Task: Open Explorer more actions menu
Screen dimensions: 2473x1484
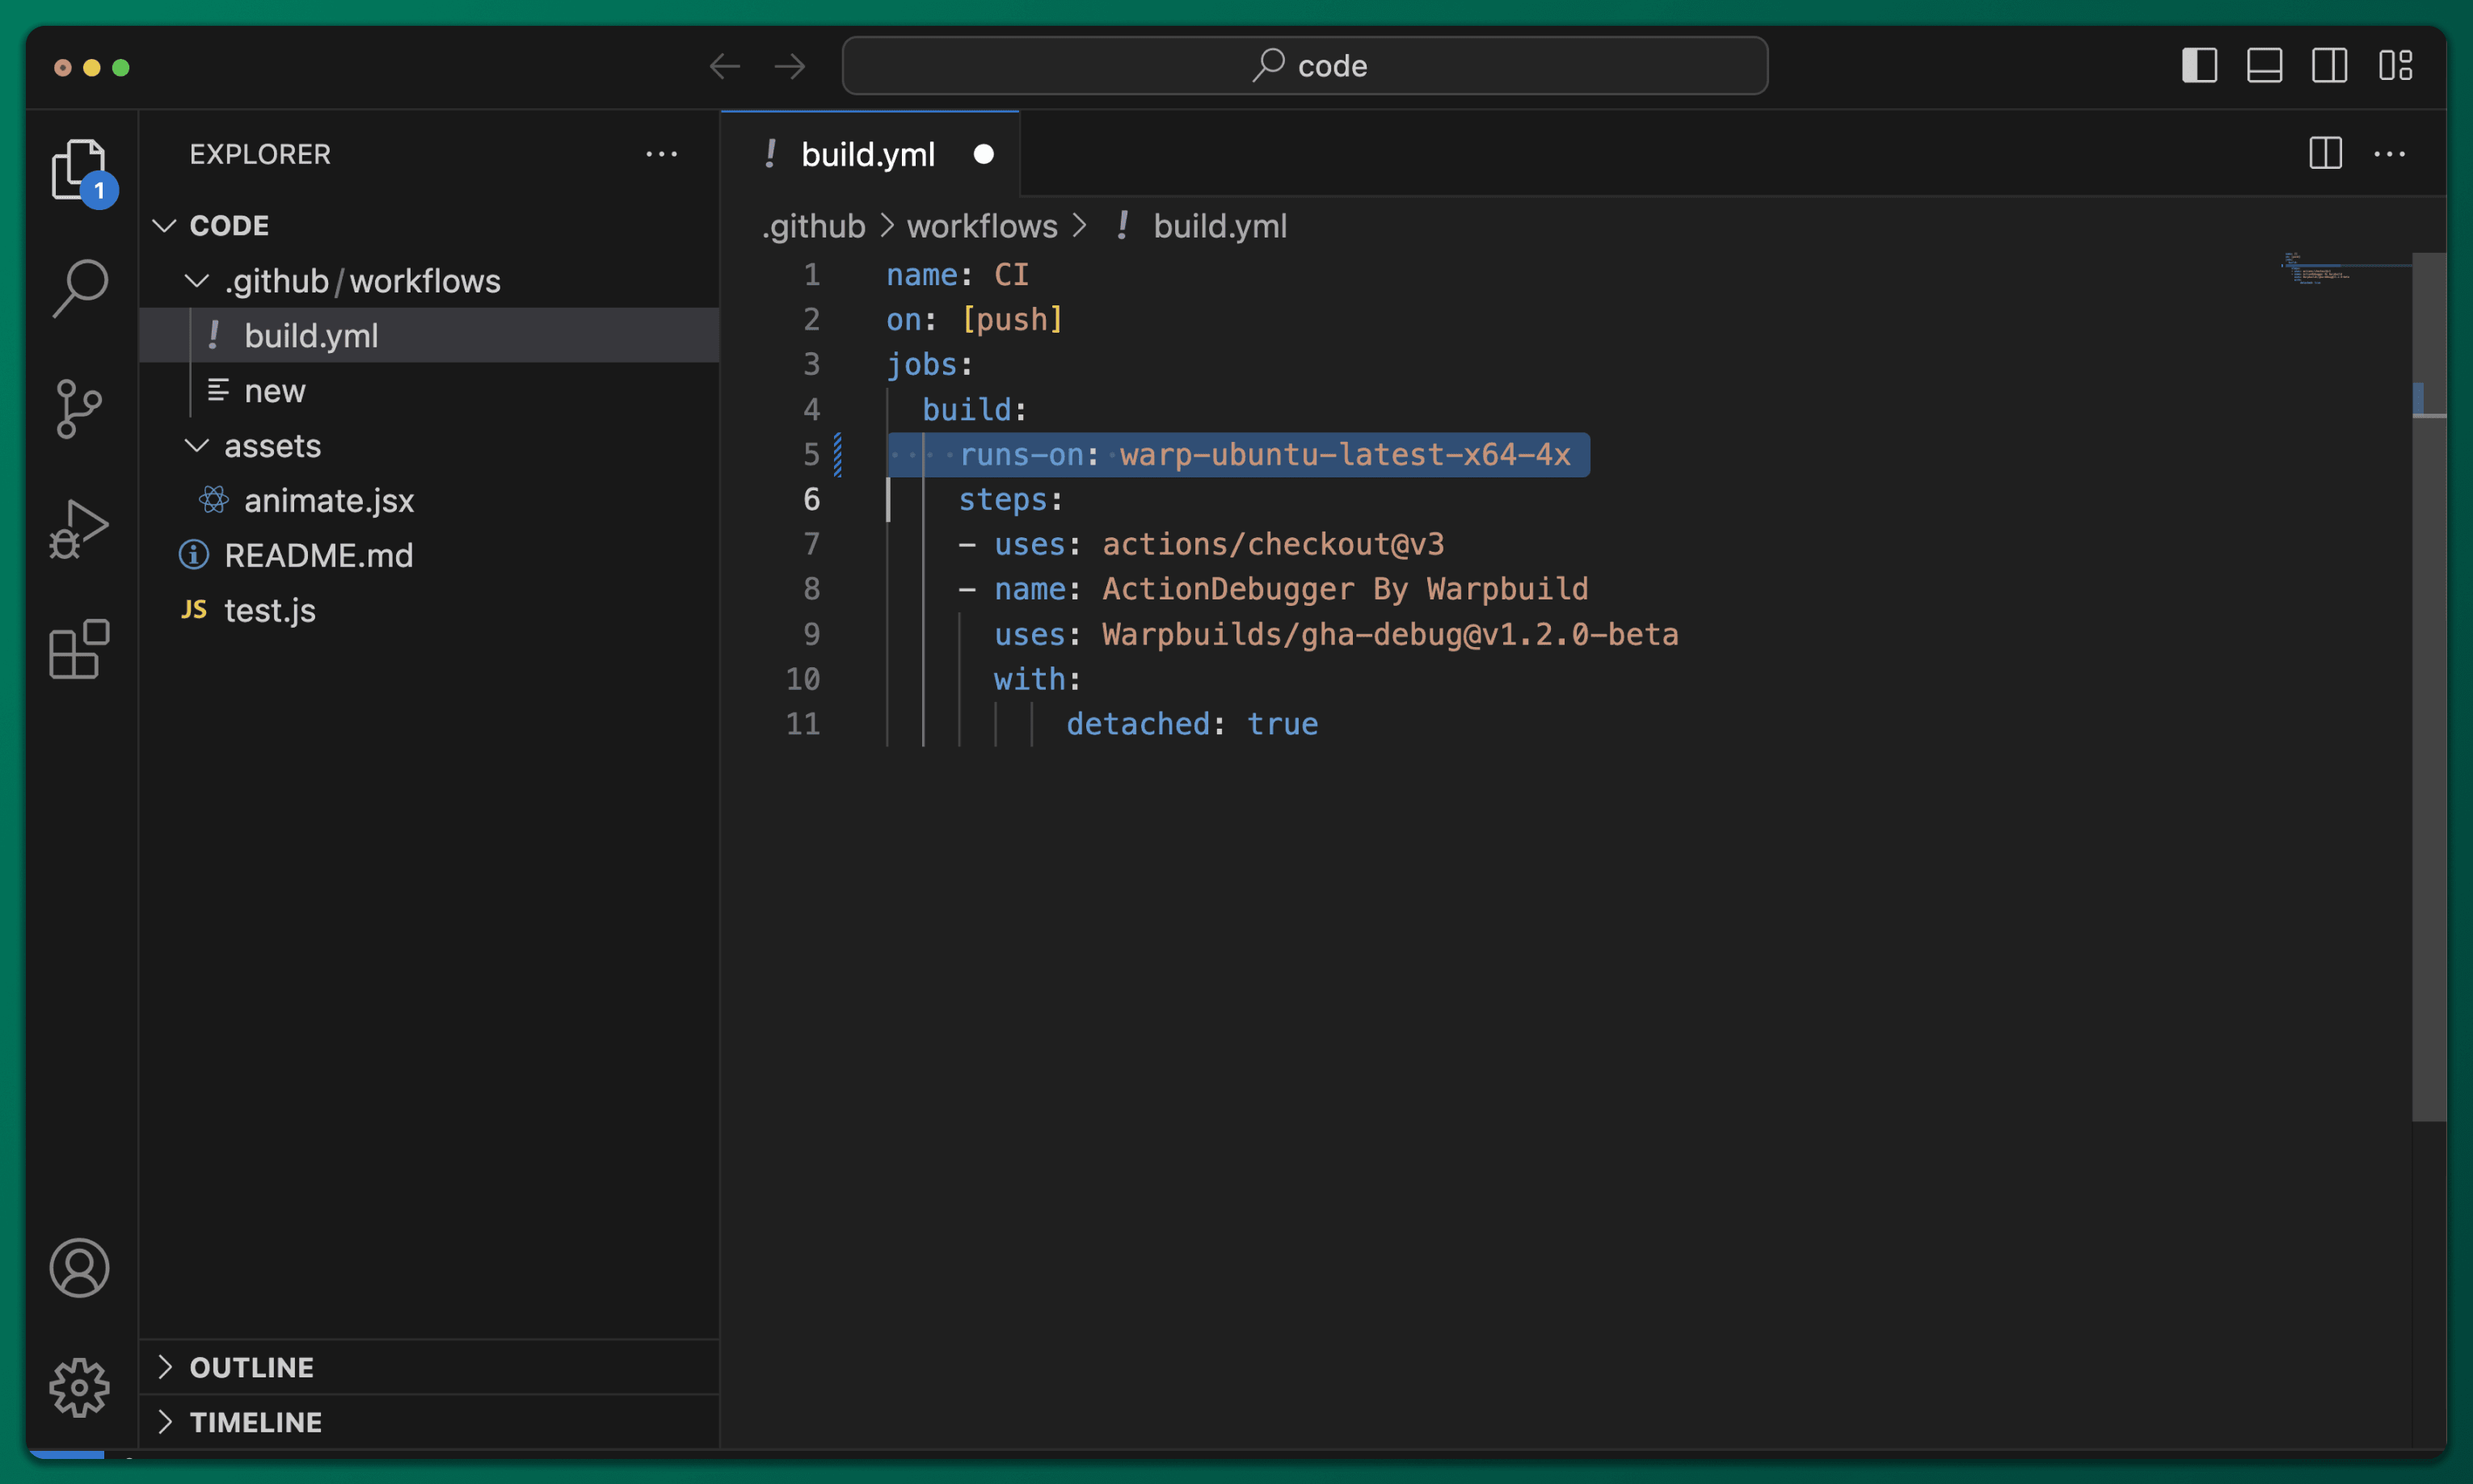Action: [x=662, y=153]
